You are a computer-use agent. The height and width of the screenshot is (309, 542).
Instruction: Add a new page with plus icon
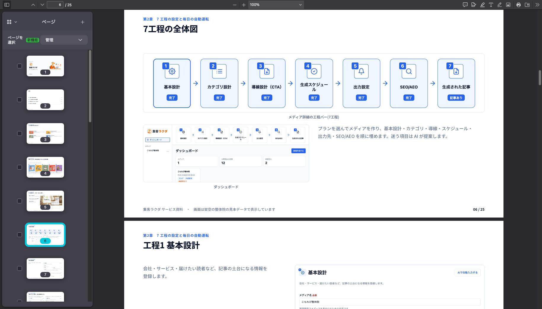pyautogui.click(x=83, y=22)
